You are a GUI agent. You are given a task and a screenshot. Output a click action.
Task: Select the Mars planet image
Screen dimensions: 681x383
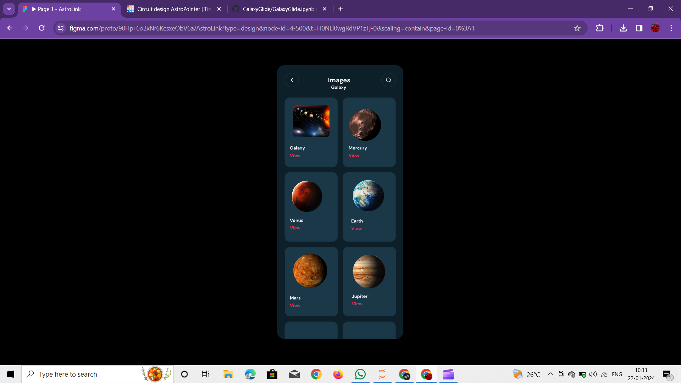310,271
